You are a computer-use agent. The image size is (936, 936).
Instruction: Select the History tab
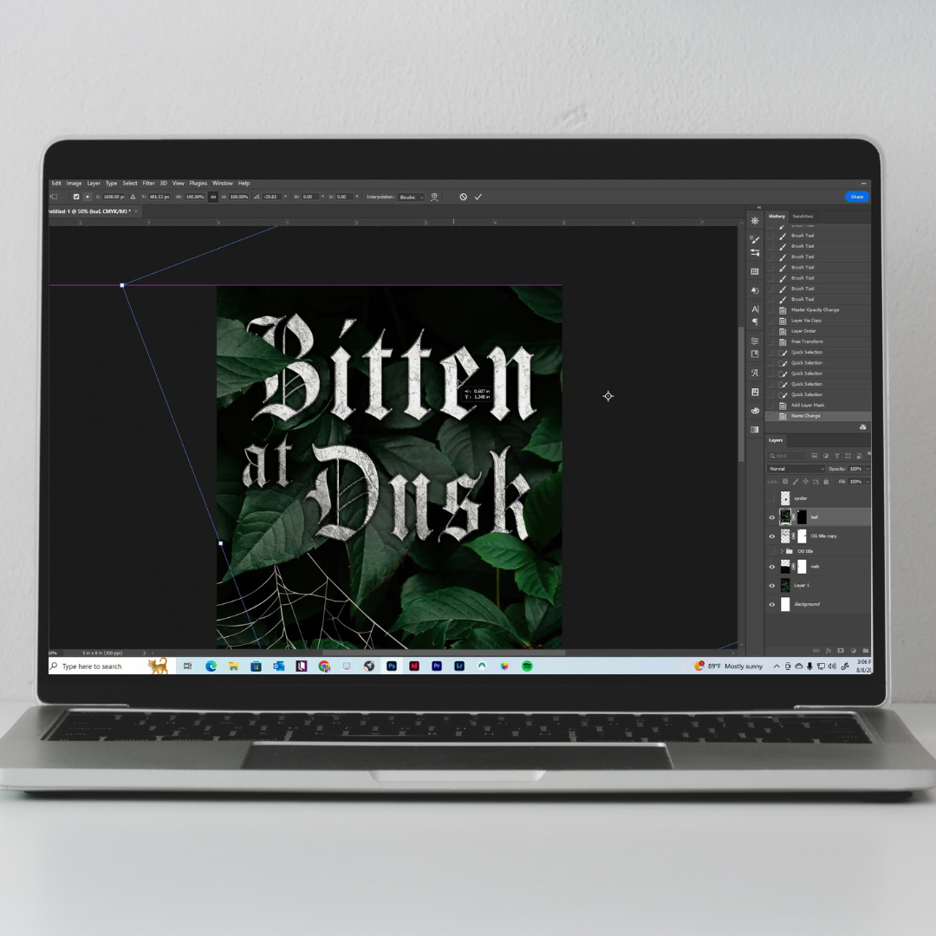(777, 216)
